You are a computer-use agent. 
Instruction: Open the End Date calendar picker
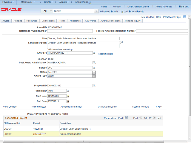pos(68,101)
